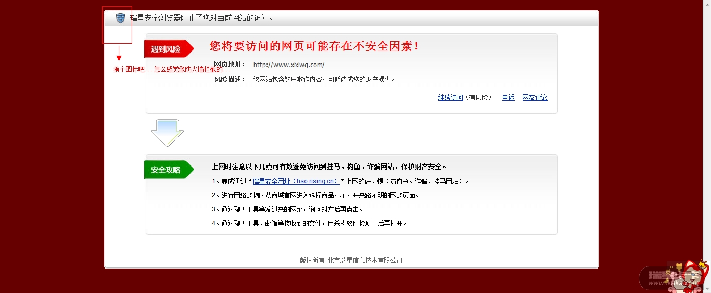
Task: Click the (有风险) risk note text
Action: coord(478,97)
